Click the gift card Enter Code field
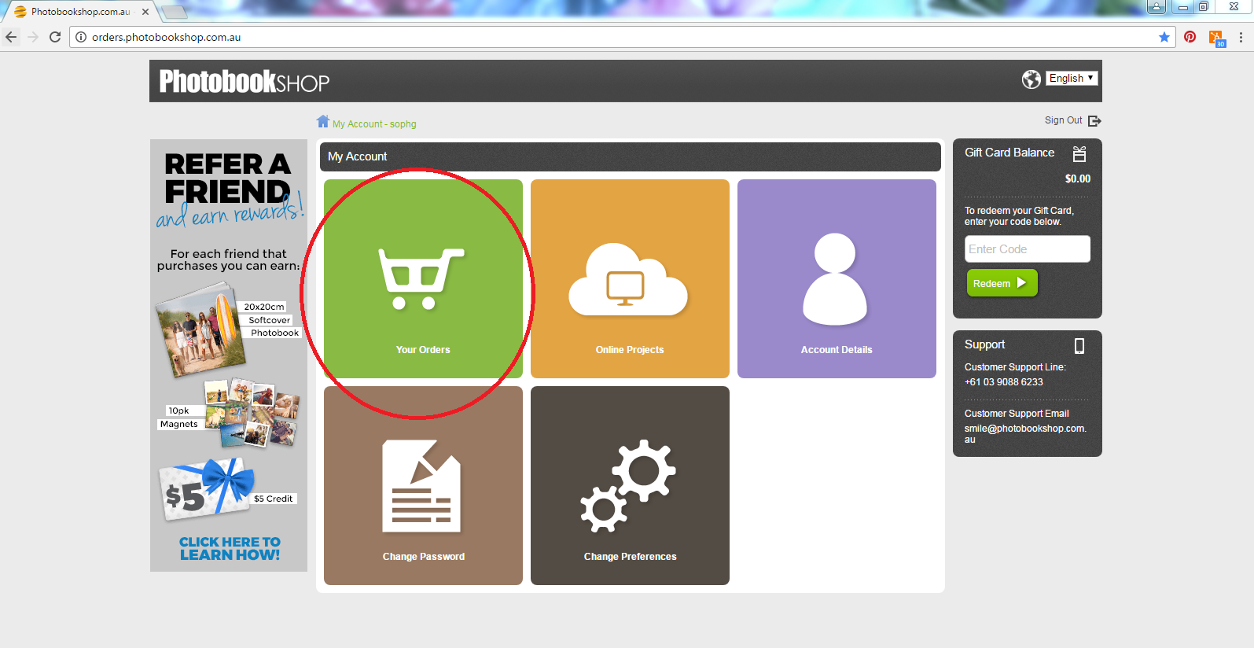 tap(1028, 249)
